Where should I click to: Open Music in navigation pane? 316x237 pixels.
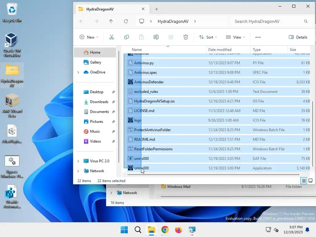coord(95,131)
